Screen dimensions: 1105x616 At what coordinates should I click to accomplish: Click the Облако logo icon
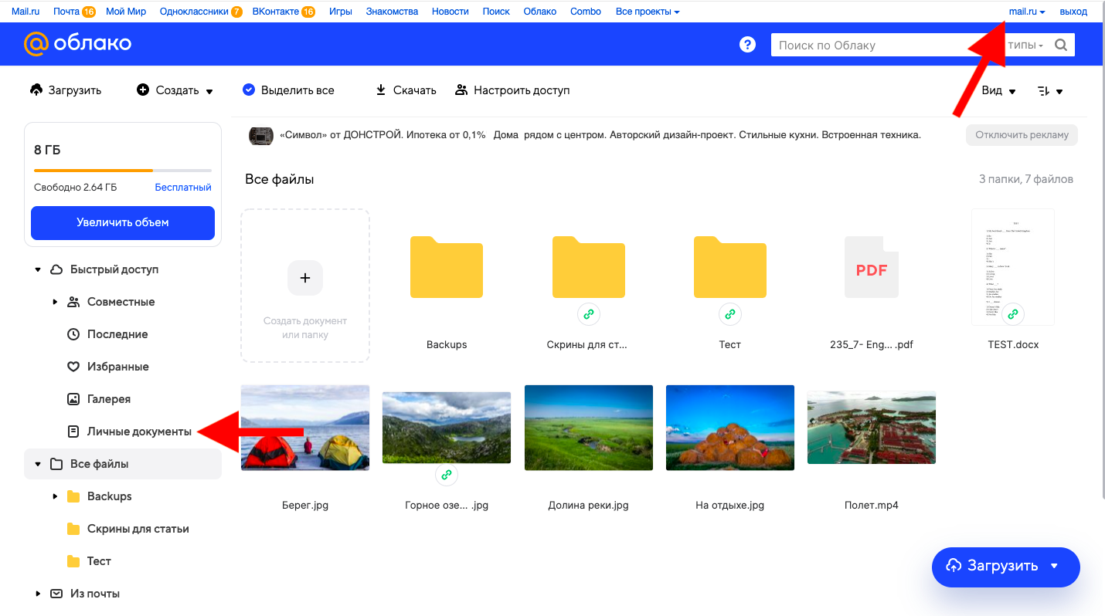(36, 44)
